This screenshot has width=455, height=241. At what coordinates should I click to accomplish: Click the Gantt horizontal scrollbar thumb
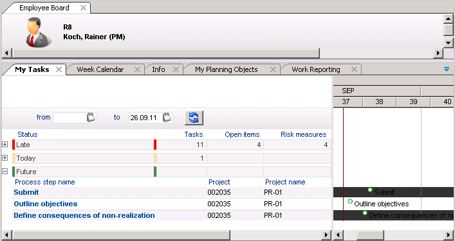[x=370, y=235]
